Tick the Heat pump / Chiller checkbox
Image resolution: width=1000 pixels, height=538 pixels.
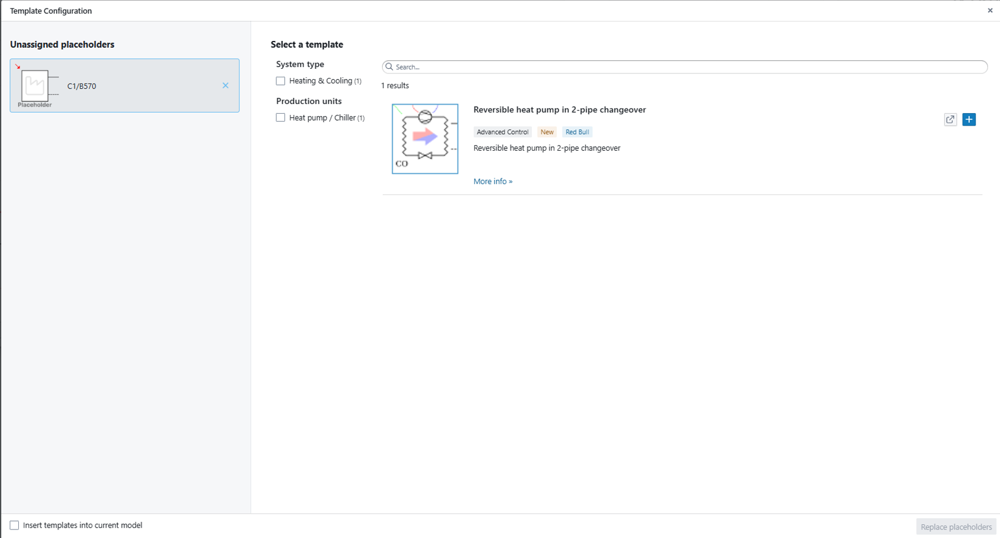pos(280,118)
